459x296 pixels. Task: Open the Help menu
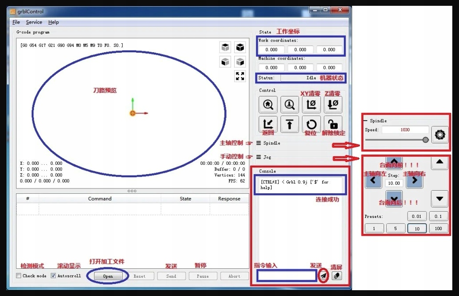click(x=54, y=22)
